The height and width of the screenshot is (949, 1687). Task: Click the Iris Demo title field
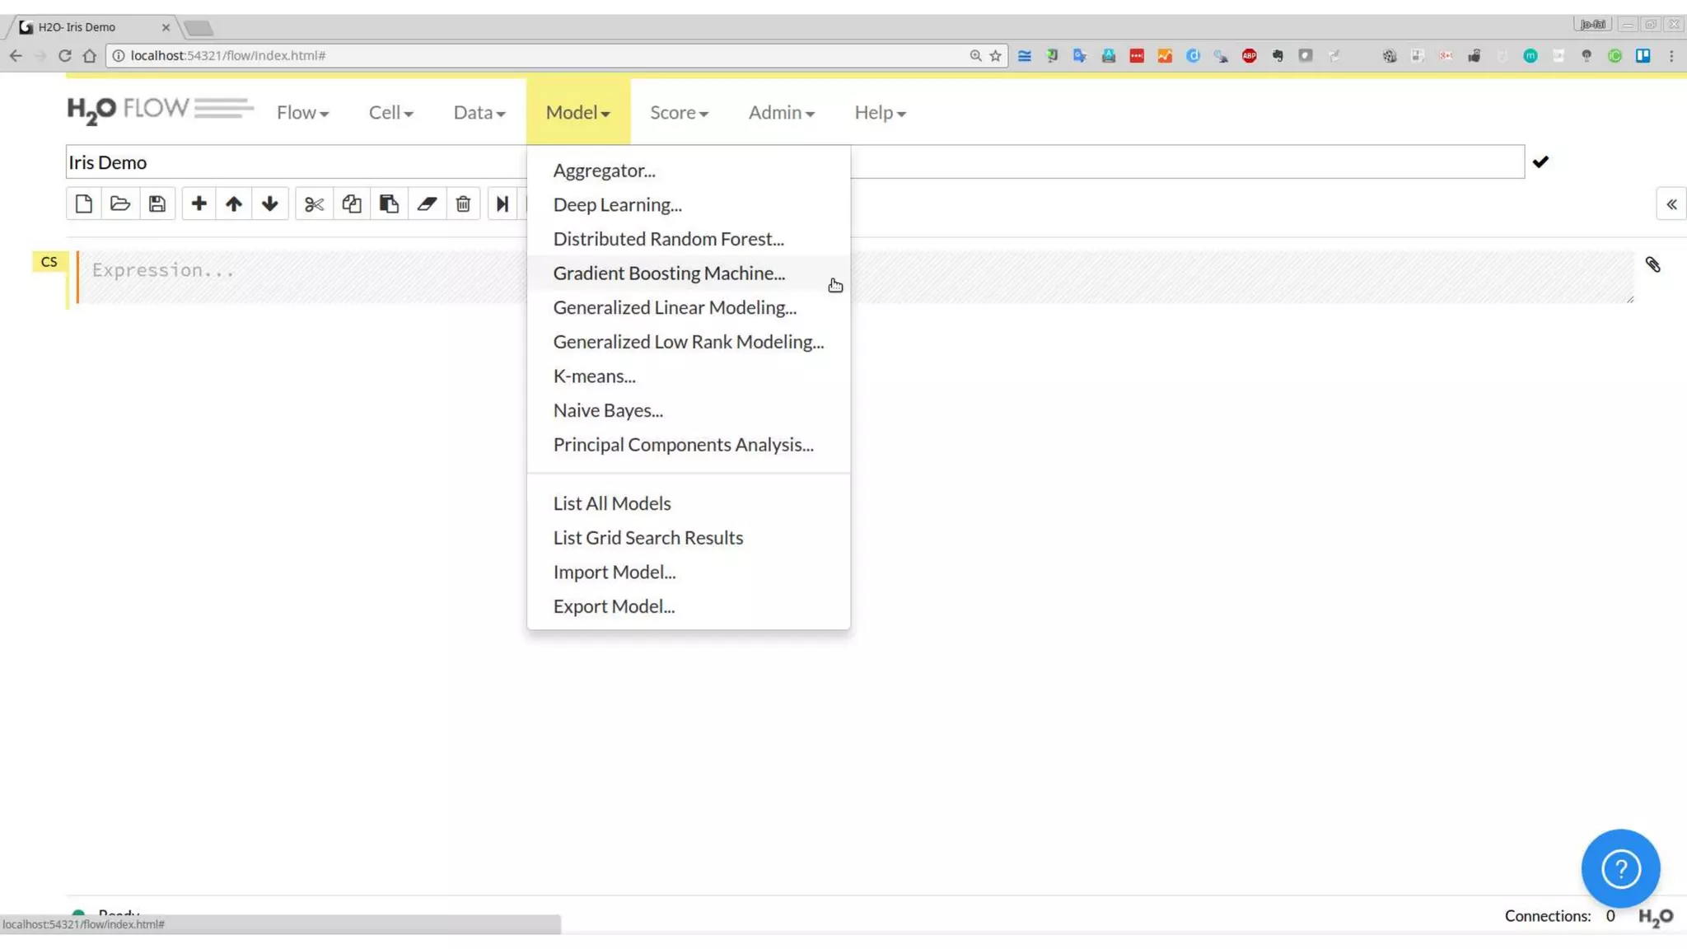tap(297, 162)
